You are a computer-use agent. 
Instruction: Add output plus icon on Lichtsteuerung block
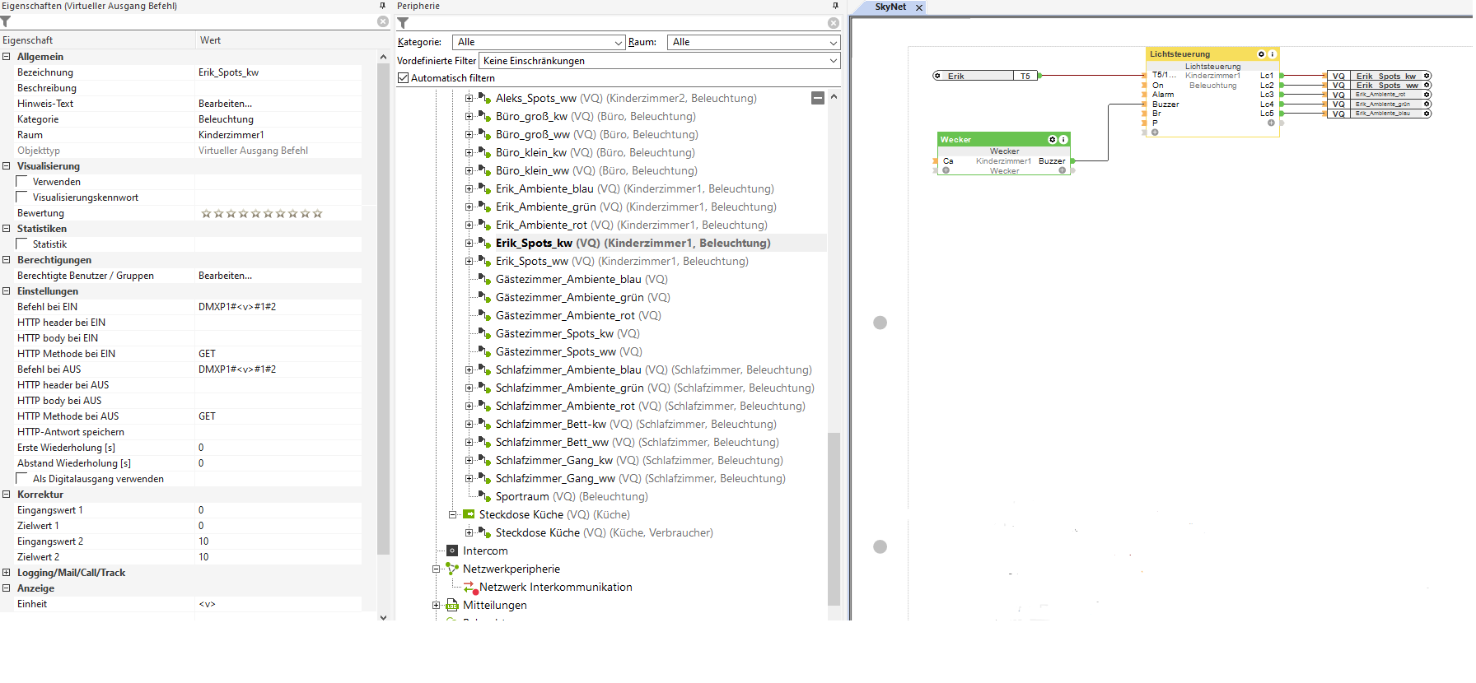[x=1271, y=123]
